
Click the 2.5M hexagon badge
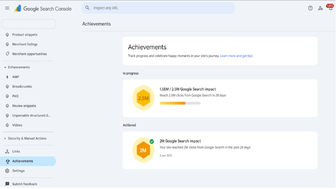143,98
